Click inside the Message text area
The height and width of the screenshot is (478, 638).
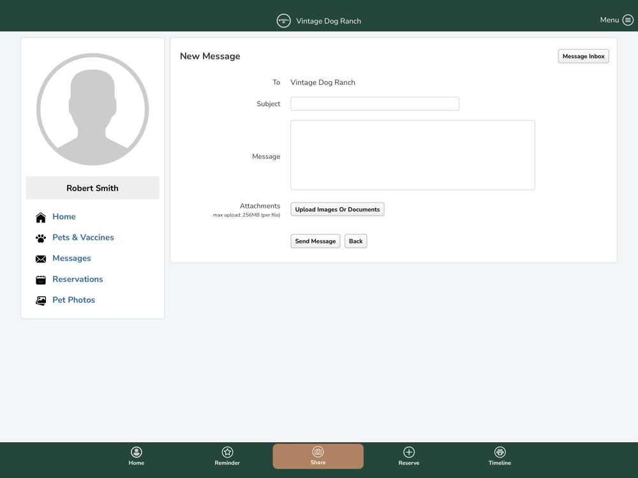tap(413, 155)
